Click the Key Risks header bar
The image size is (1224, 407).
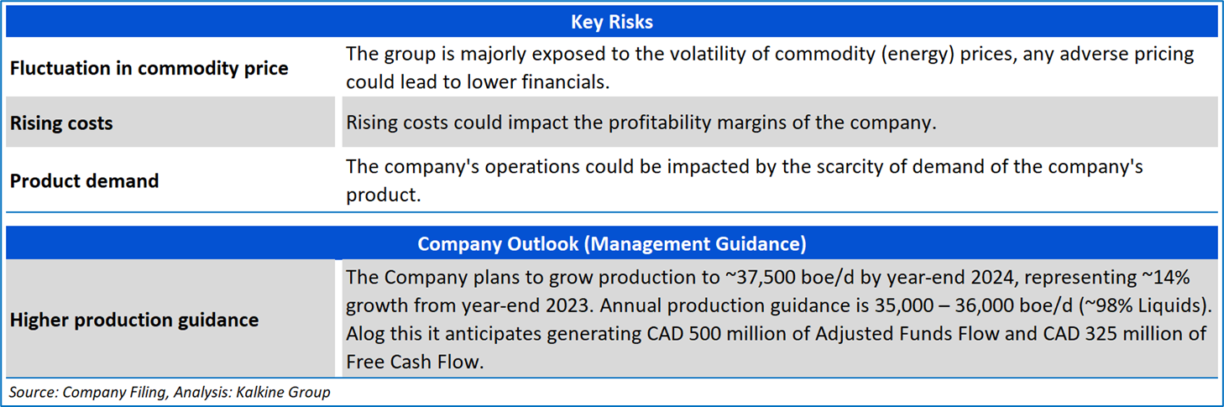[x=611, y=23]
